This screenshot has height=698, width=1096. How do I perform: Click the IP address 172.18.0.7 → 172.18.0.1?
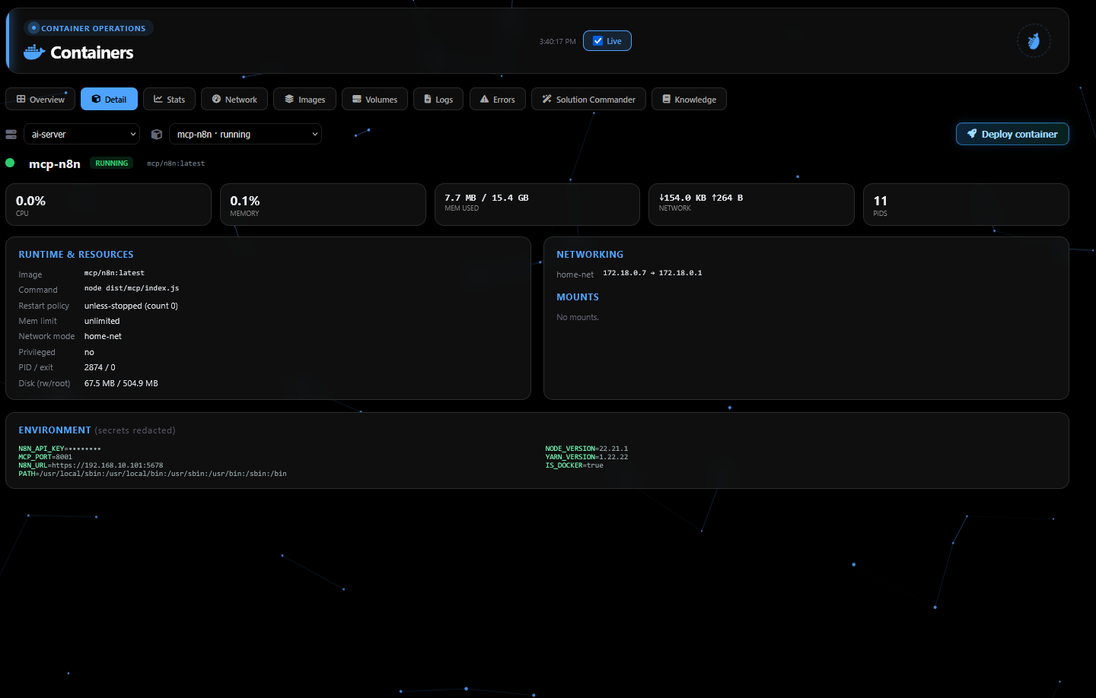pos(652,273)
